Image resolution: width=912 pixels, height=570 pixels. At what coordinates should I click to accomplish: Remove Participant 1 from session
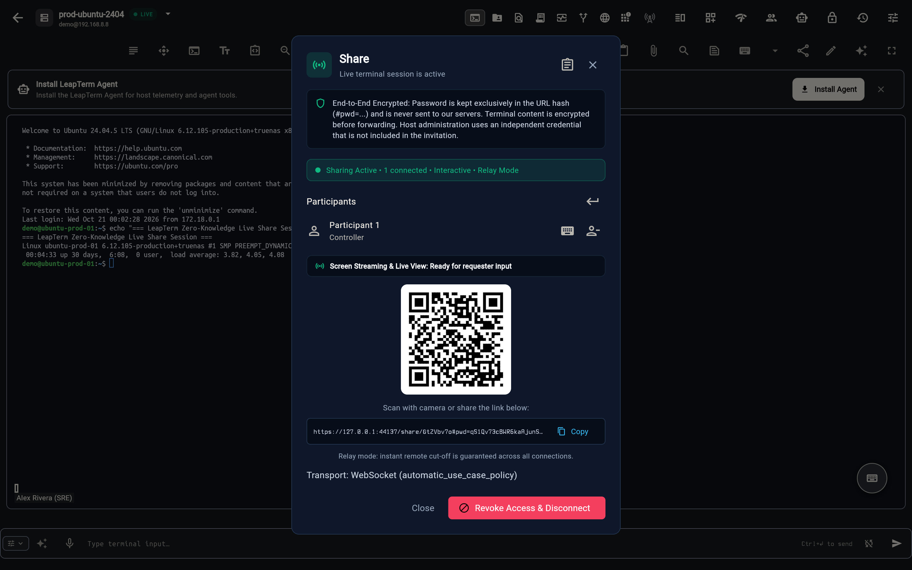(x=592, y=231)
